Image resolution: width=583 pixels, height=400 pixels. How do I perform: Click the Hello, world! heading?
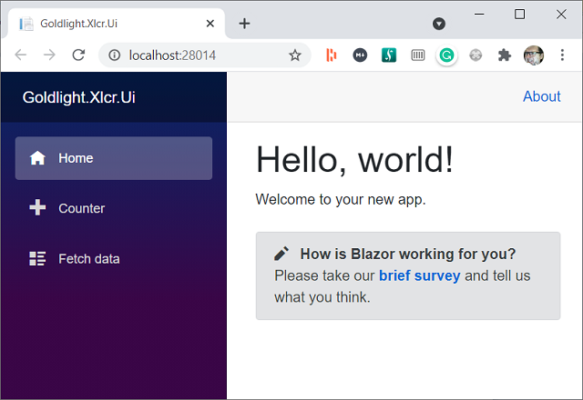[x=354, y=160]
